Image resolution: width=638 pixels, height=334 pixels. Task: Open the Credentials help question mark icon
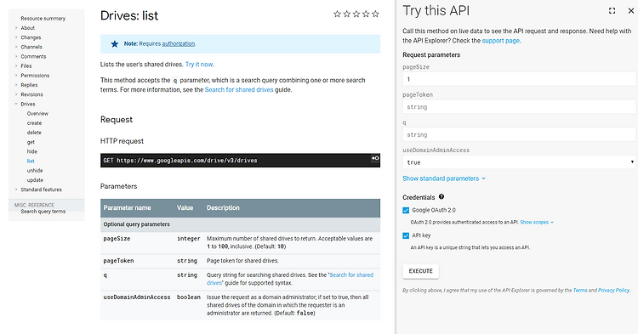click(441, 196)
